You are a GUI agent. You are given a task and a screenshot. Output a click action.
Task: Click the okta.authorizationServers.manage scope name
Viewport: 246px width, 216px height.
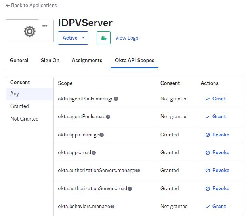click(97, 171)
